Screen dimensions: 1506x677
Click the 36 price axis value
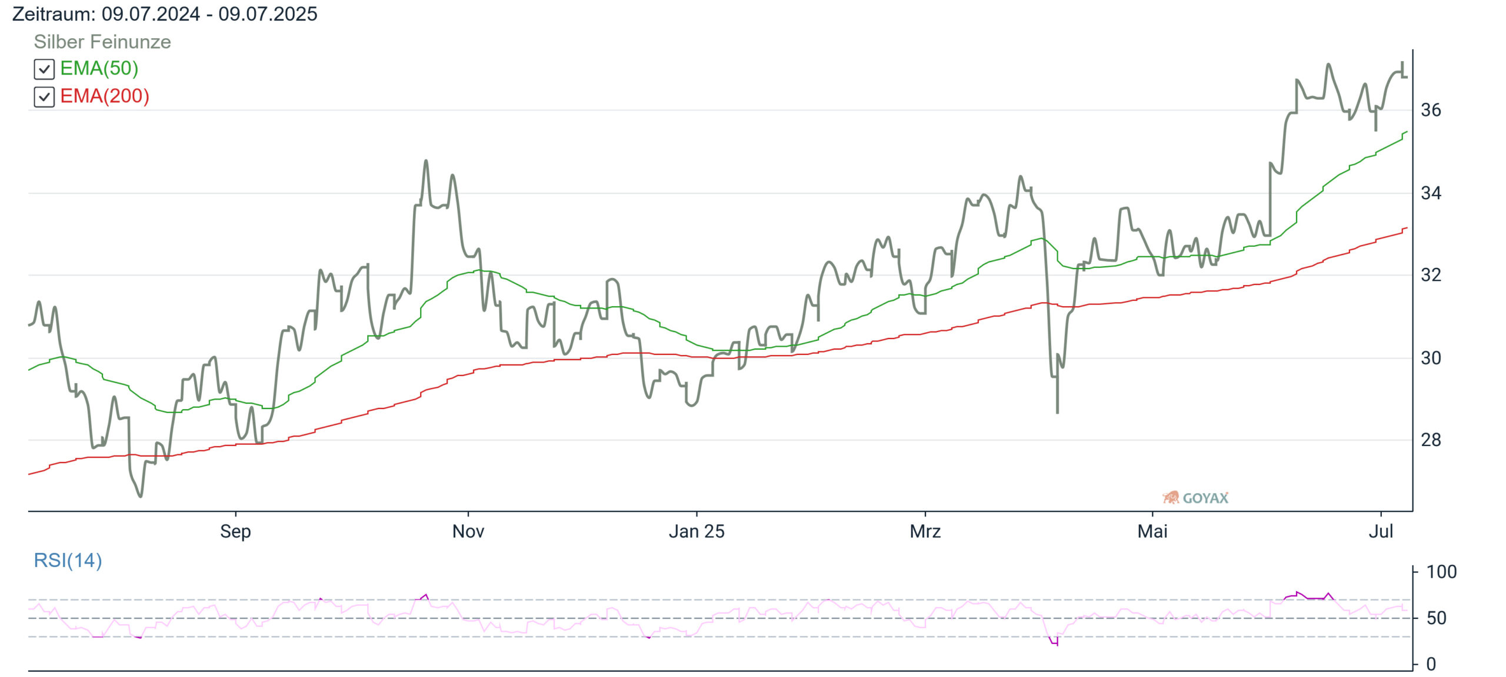[1431, 110]
